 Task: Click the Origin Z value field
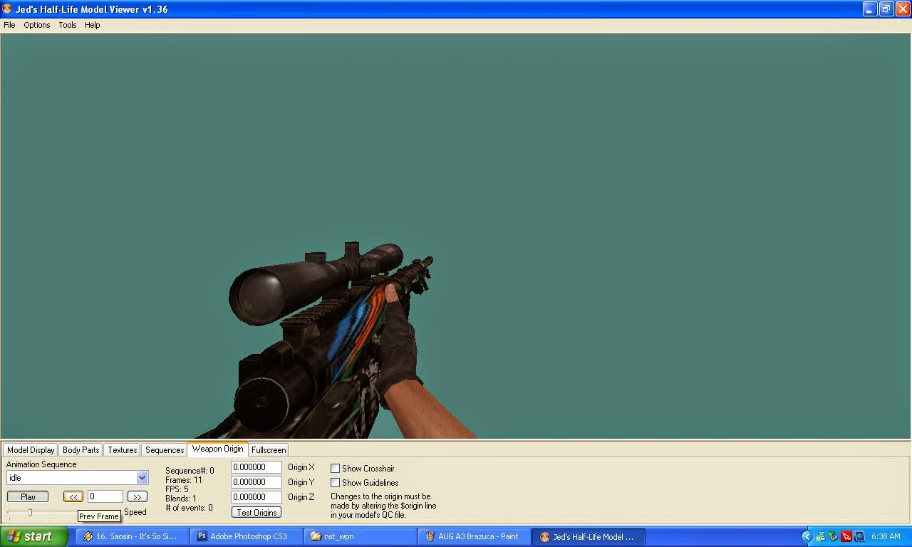tap(256, 497)
